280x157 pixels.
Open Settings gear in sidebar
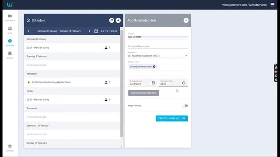(10, 146)
